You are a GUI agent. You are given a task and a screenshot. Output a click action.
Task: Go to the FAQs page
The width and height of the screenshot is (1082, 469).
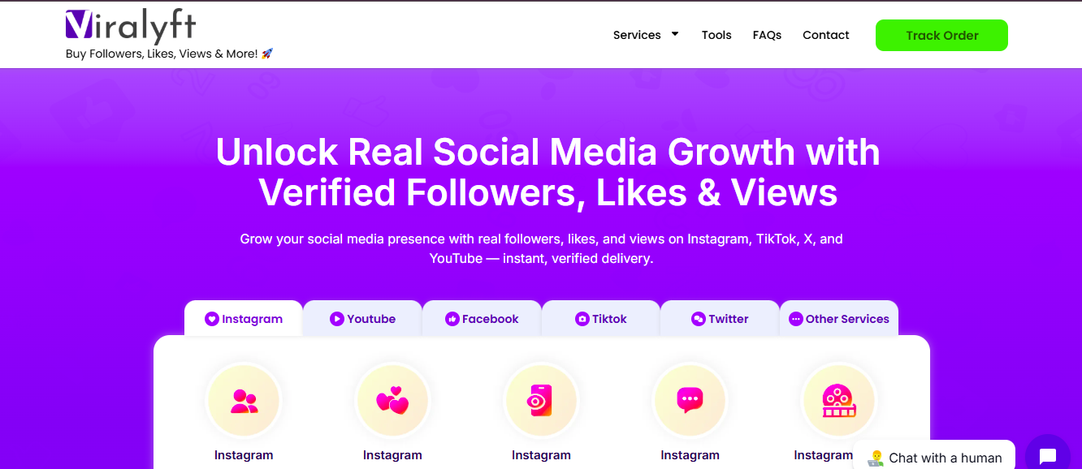[x=767, y=35]
